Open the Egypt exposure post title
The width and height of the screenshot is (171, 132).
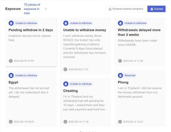pos(13,82)
